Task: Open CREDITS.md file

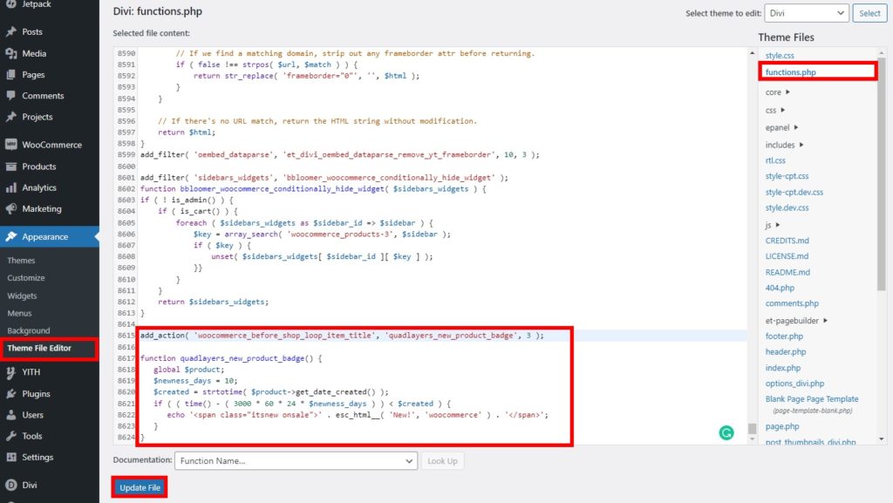Action: pos(787,241)
